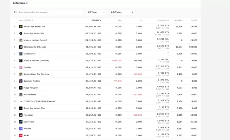Sort by the Collection column header

coord(26,20)
